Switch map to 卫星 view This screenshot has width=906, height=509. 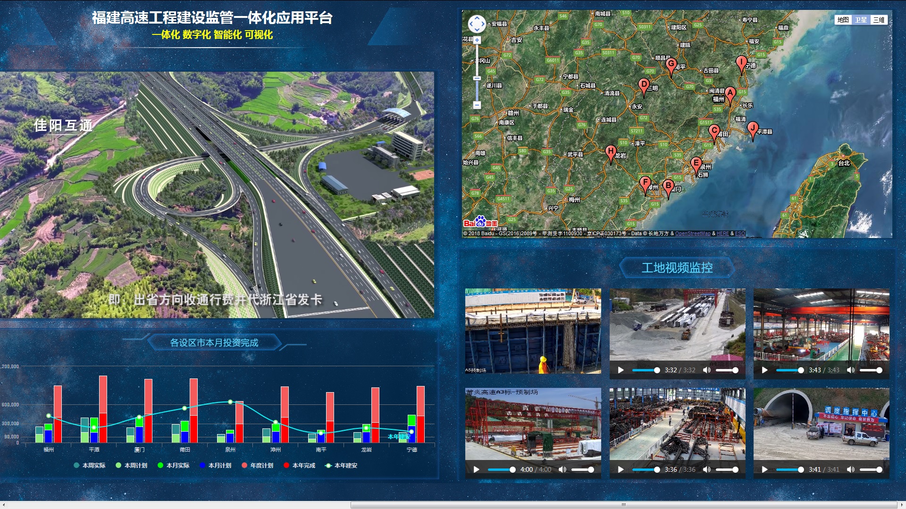tap(861, 20)
